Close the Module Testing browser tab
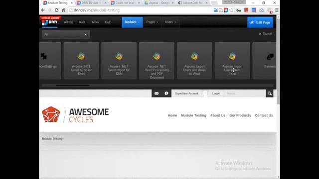Viewport: 319px width, 179px height. click(x=72, y=3)
